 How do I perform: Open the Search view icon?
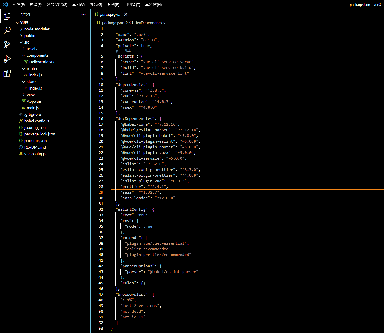(x=7, y=30)
